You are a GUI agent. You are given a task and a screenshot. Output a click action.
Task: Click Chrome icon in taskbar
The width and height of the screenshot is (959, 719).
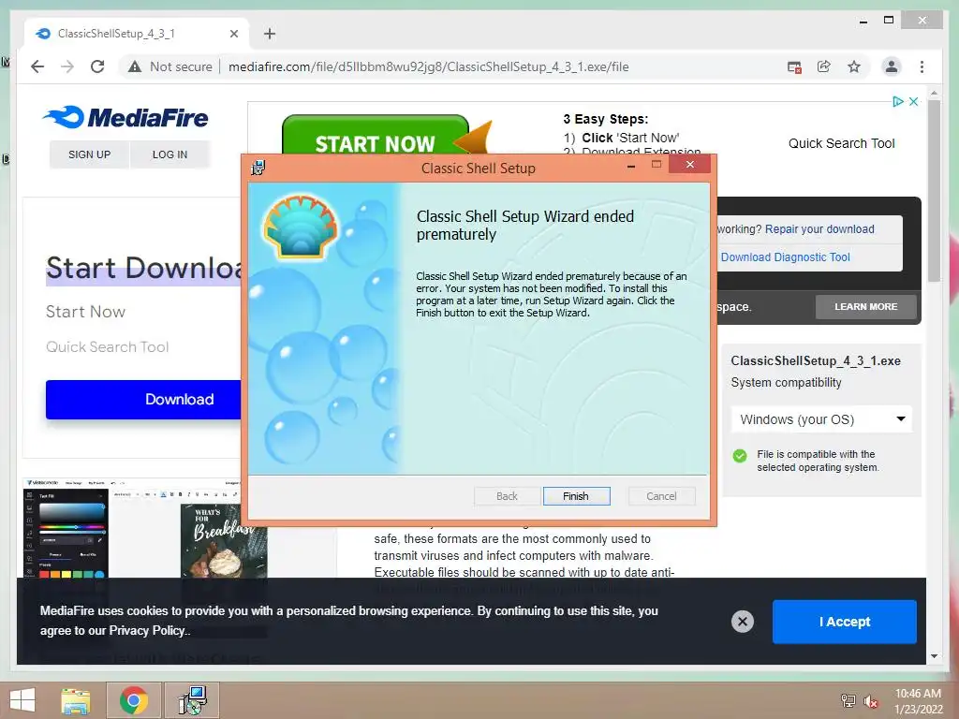pyautogui.click(x=133, y=700)
